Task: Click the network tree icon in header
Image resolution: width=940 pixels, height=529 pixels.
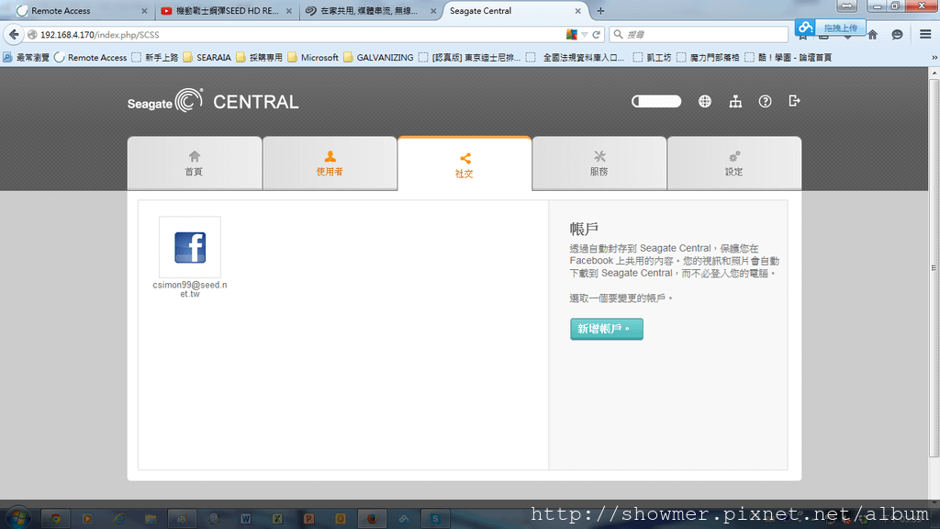Action: point(735,101)
